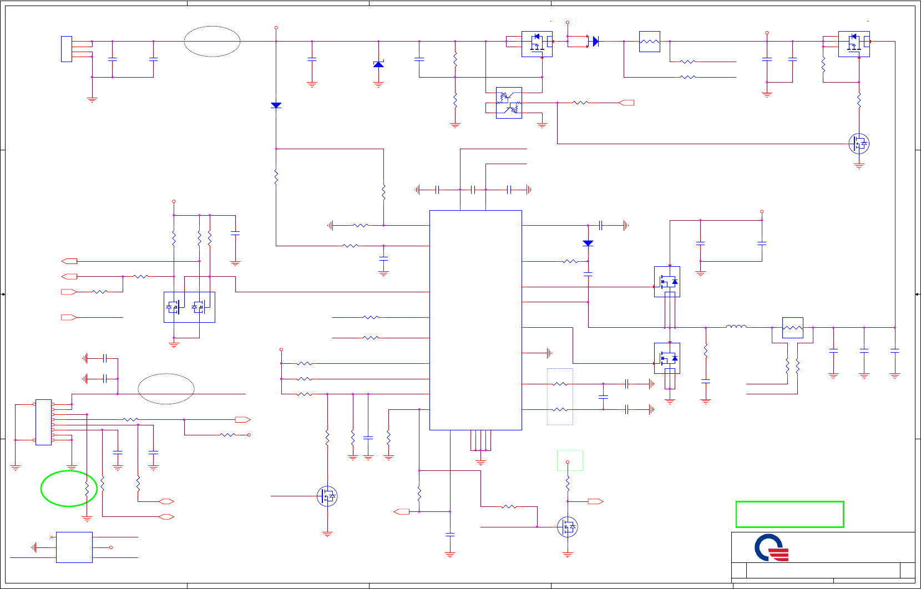921x589 pixels.
Task: Select the power MOSFET block at top-right corner
Action: (x=854, y=44)
